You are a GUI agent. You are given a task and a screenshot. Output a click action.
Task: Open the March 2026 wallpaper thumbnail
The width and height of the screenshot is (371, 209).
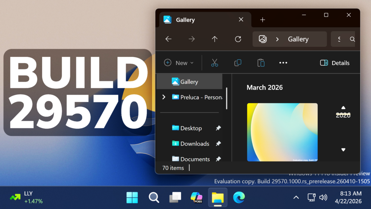[282, 132]
